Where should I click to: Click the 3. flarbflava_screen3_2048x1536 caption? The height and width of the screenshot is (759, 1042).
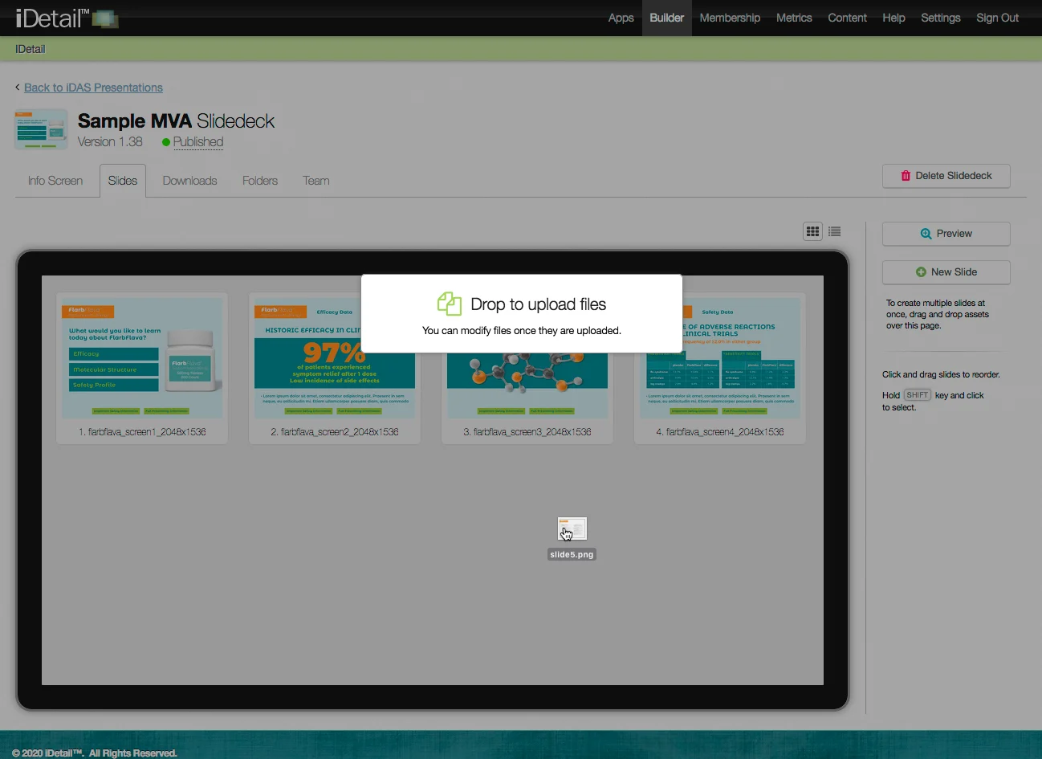[527, 432]
